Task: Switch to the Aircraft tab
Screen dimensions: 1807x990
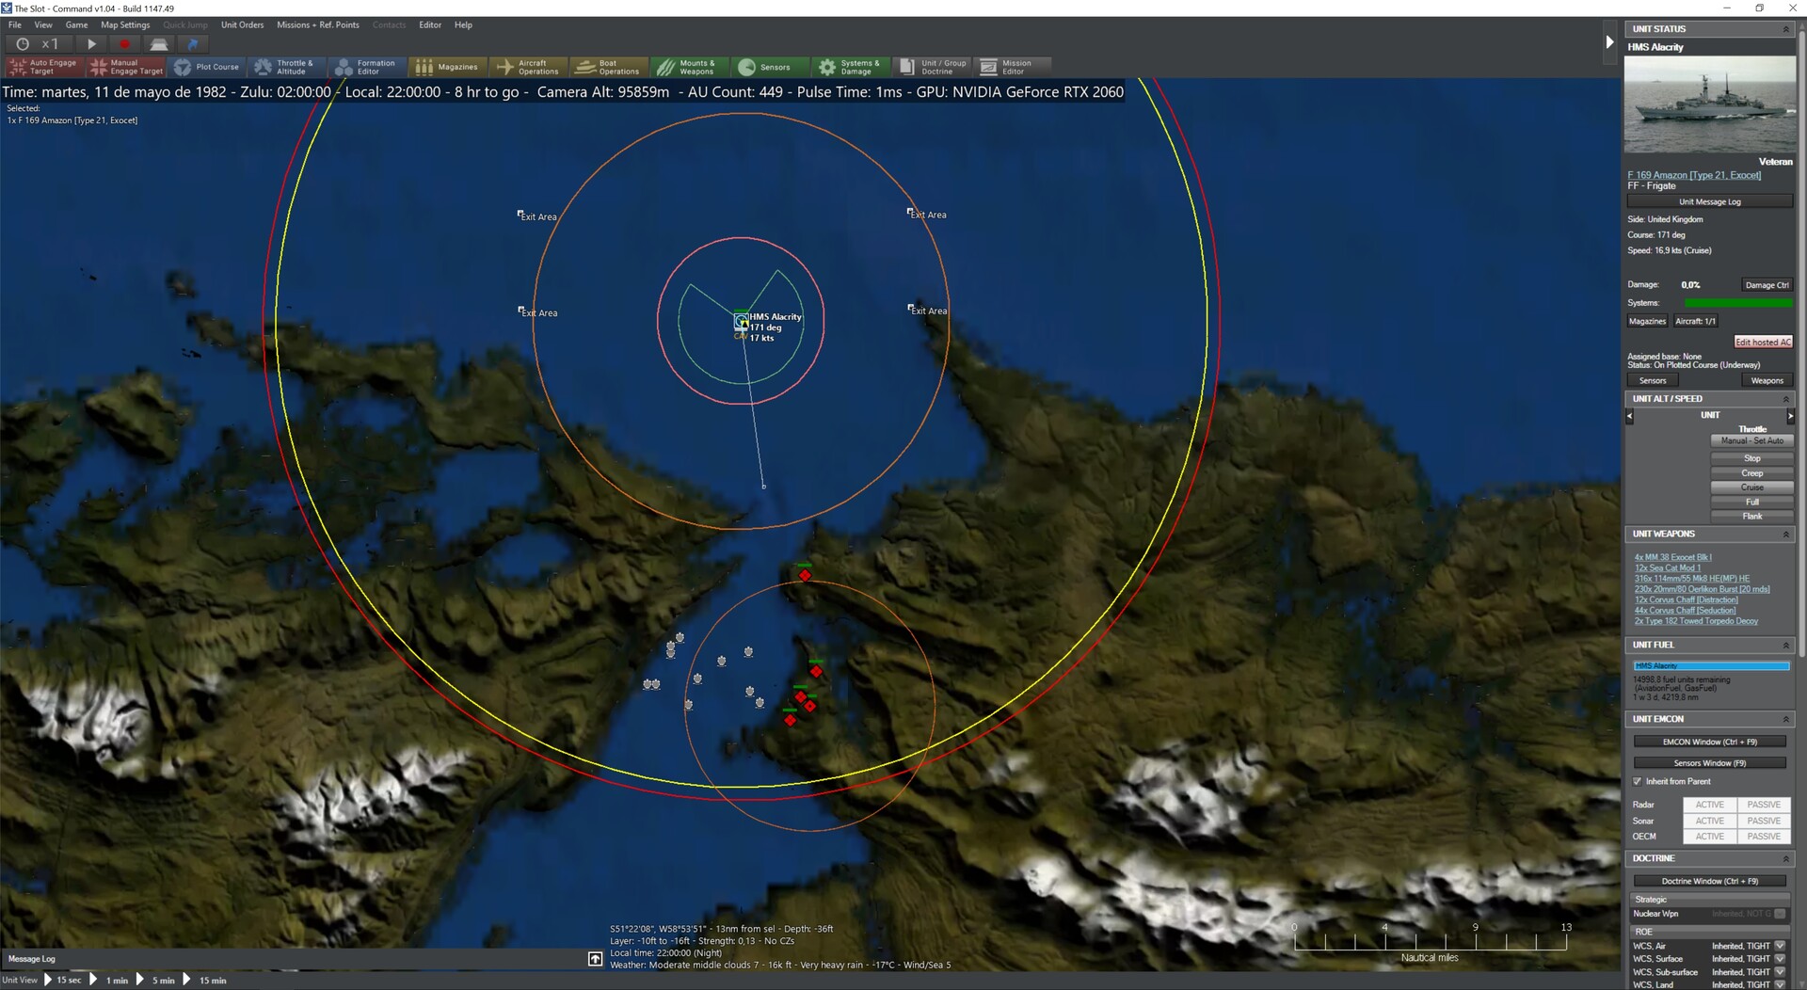Action: tap(1695, 321)
